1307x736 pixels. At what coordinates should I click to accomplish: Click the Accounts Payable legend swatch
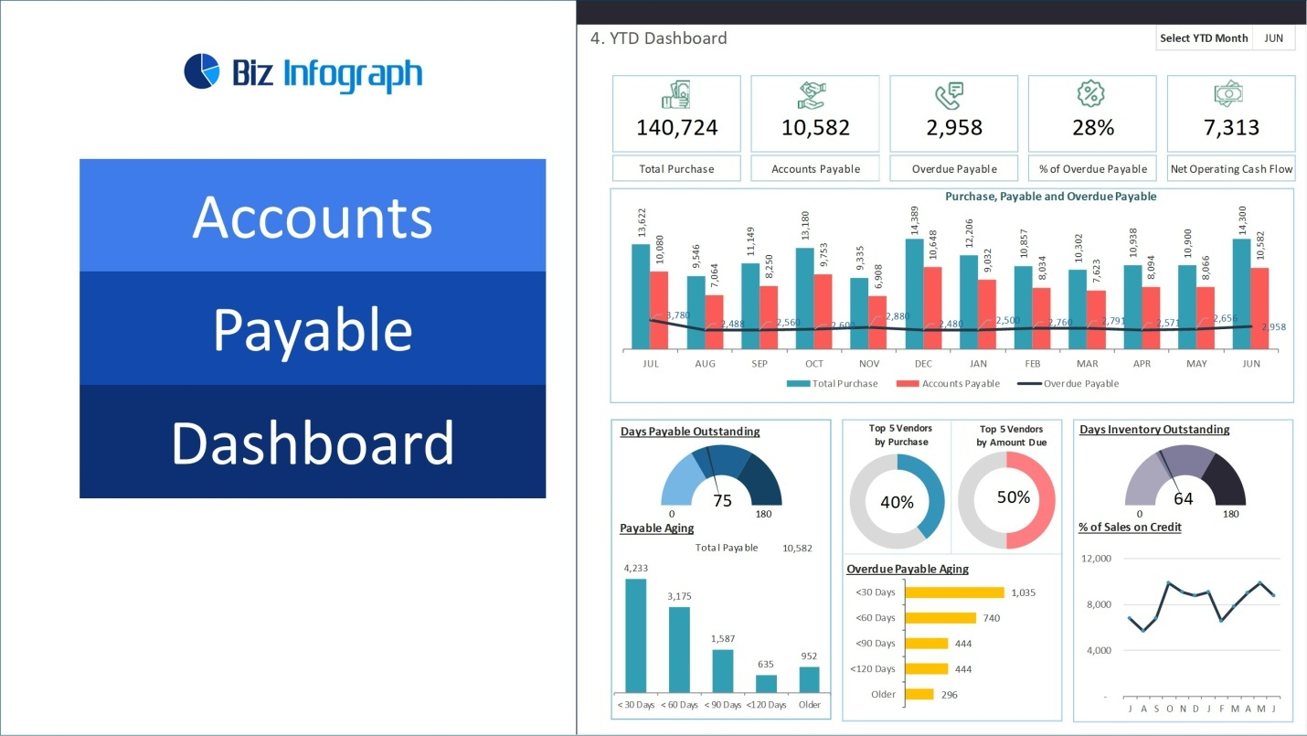907,384
